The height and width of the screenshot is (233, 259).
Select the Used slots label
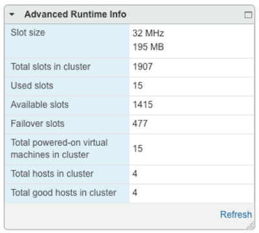coord(32,85)
